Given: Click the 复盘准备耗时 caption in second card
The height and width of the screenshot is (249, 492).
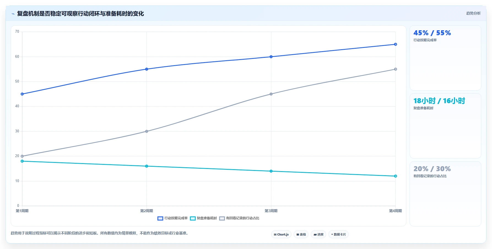Looking at the screenshot, I should [x=423, y=108].
